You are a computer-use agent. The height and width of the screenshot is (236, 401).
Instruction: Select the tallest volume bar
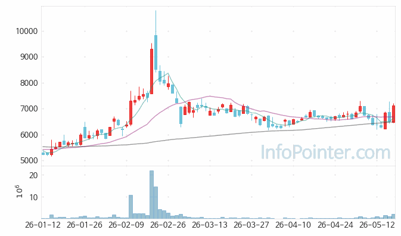(x=152, y=194)
